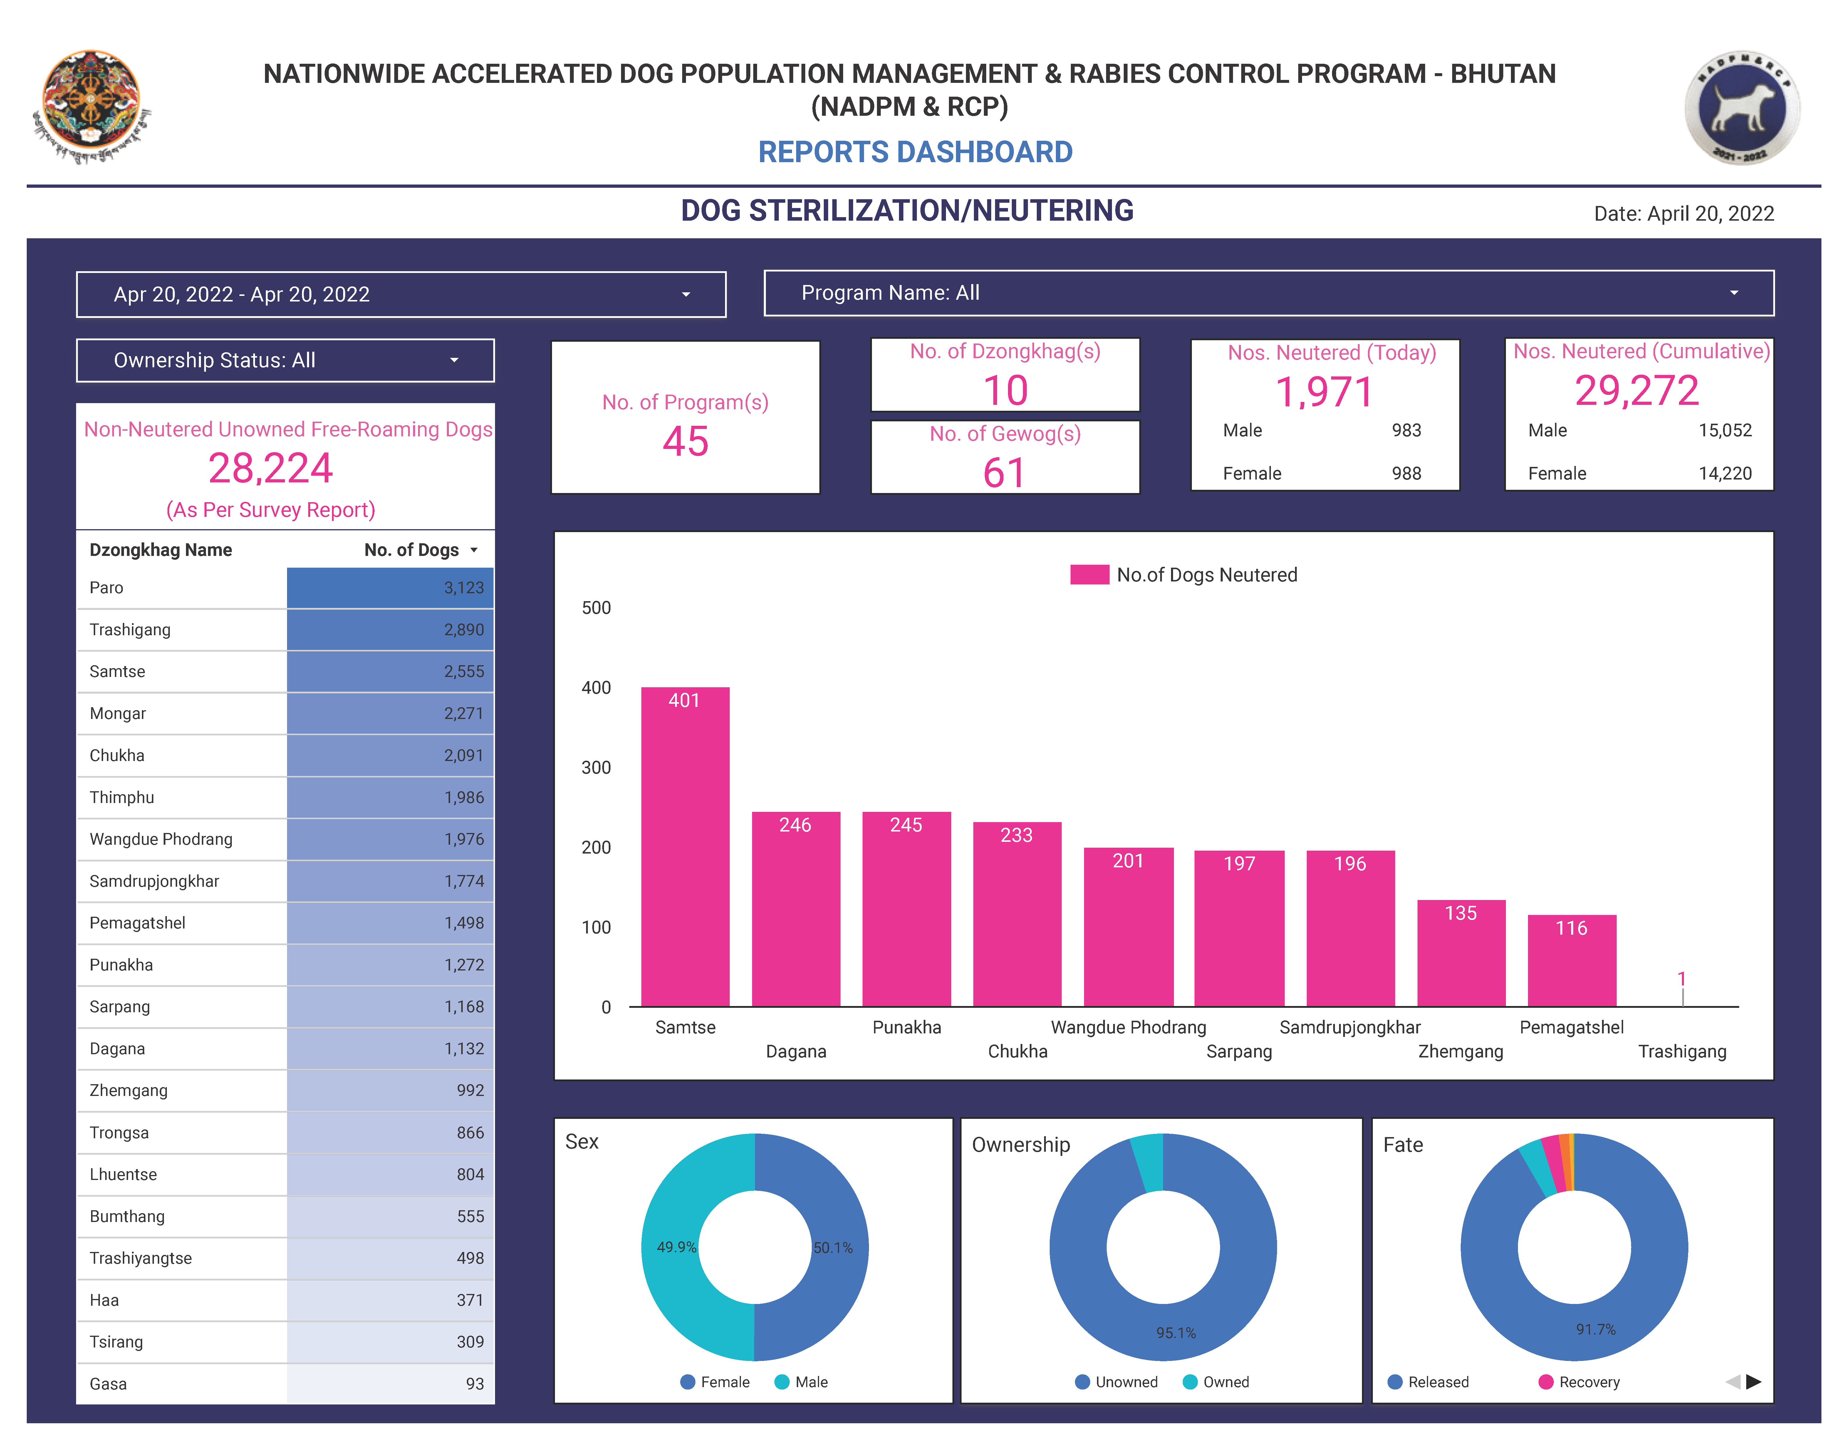Click the Trashigang value 1 in chart
This screenshot has height=1440, width=1847.
(x=1682, y=979)
